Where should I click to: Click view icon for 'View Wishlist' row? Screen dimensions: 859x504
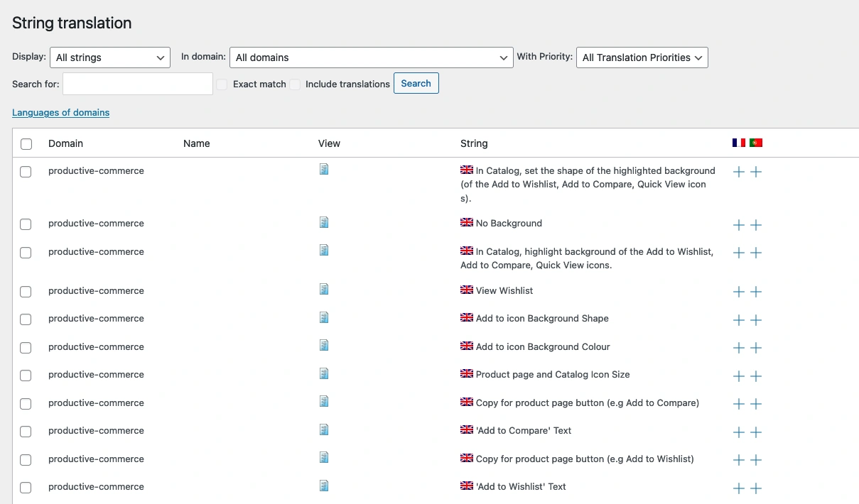[324, 290]
